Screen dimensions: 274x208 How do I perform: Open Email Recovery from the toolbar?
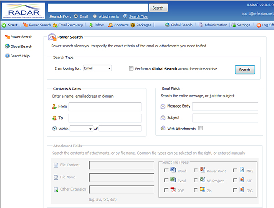(x=68, y=25)
